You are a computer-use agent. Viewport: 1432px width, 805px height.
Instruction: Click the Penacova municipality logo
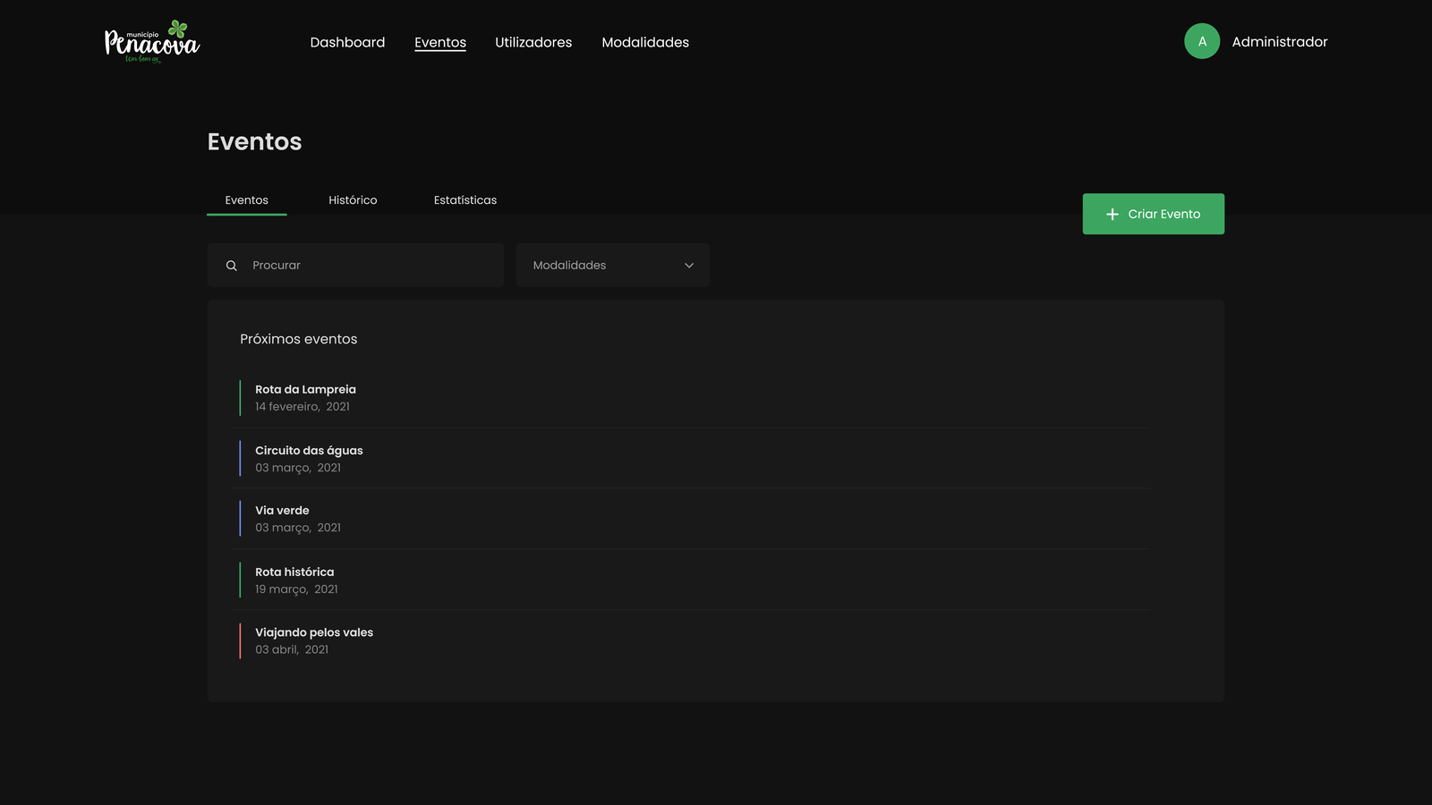(x=152, y=42)
